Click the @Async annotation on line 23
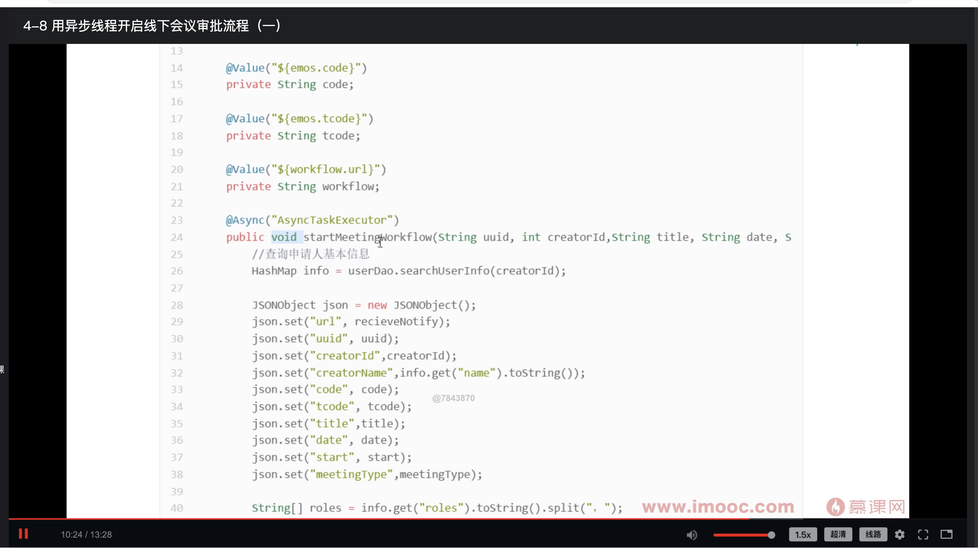 pyautogui.click(x=245, y=220)
